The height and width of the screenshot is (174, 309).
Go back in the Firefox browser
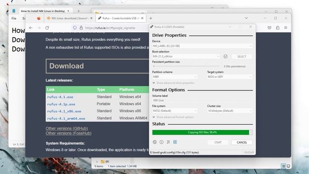tap(31, 28)
